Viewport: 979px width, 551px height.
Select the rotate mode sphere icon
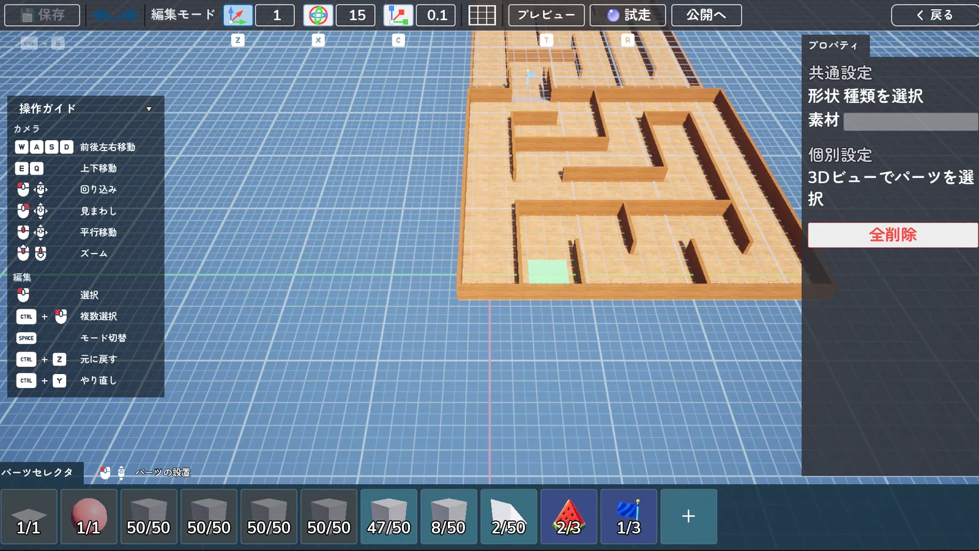318,15
